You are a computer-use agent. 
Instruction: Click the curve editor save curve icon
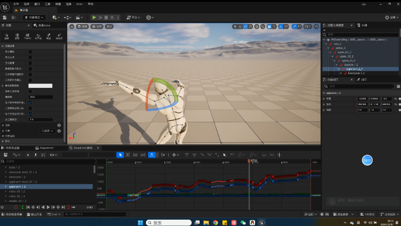click(5, 154)
